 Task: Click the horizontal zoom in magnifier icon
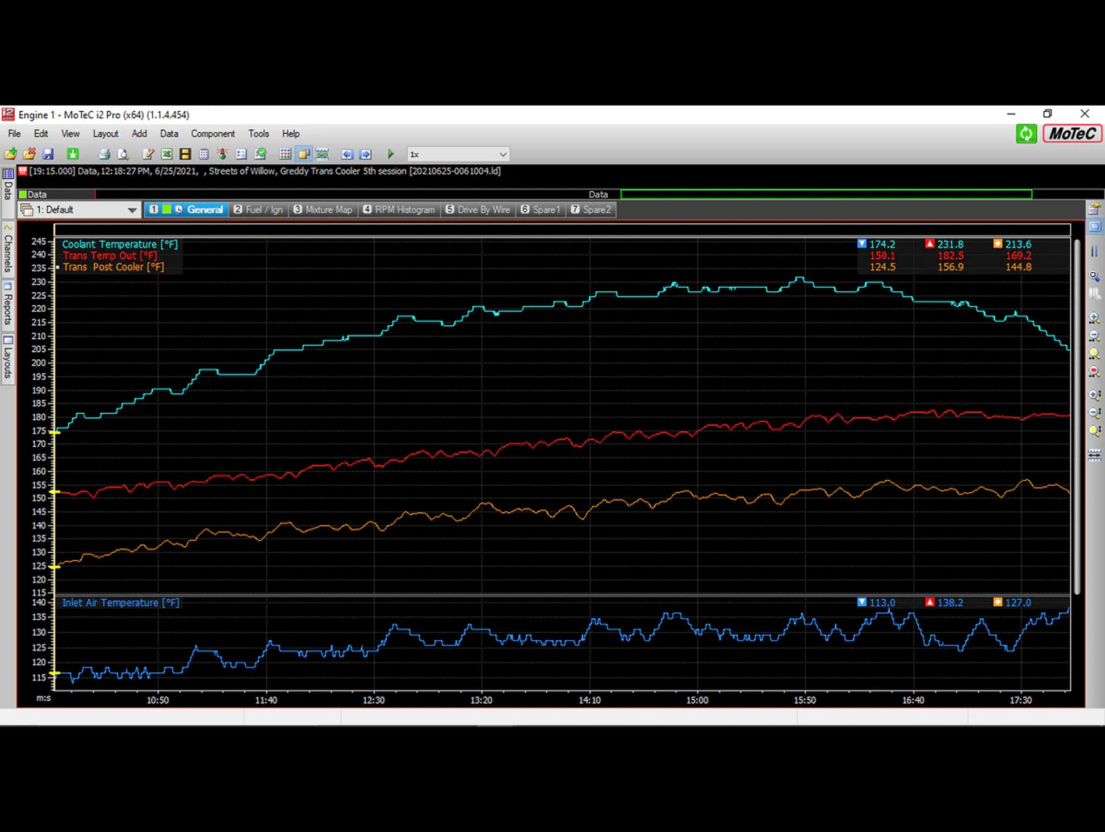[x=1094, y=319]
